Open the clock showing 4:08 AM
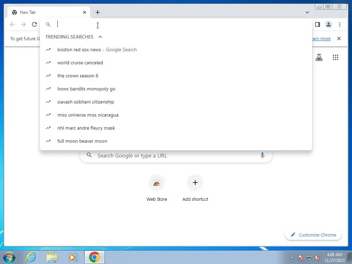This screenshot has height=264, width=352. coord(334,257)
